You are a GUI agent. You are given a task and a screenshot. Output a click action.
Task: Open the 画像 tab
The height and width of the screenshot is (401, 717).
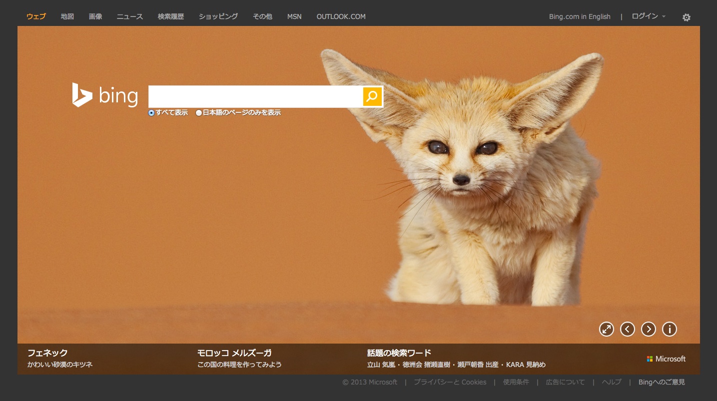click(x=95, y=16)
